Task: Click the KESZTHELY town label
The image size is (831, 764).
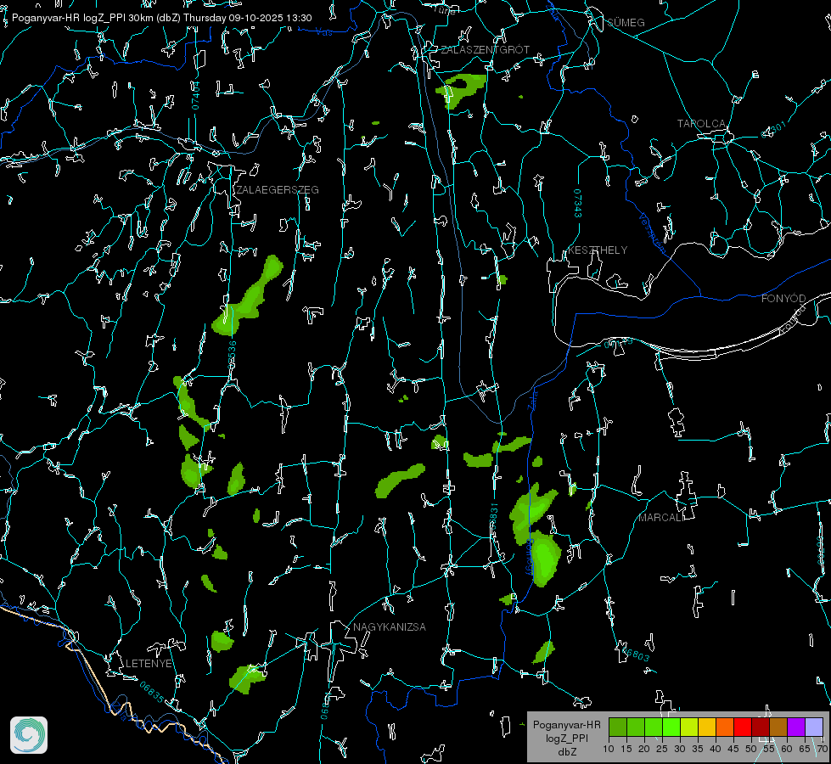Action: 598,250
